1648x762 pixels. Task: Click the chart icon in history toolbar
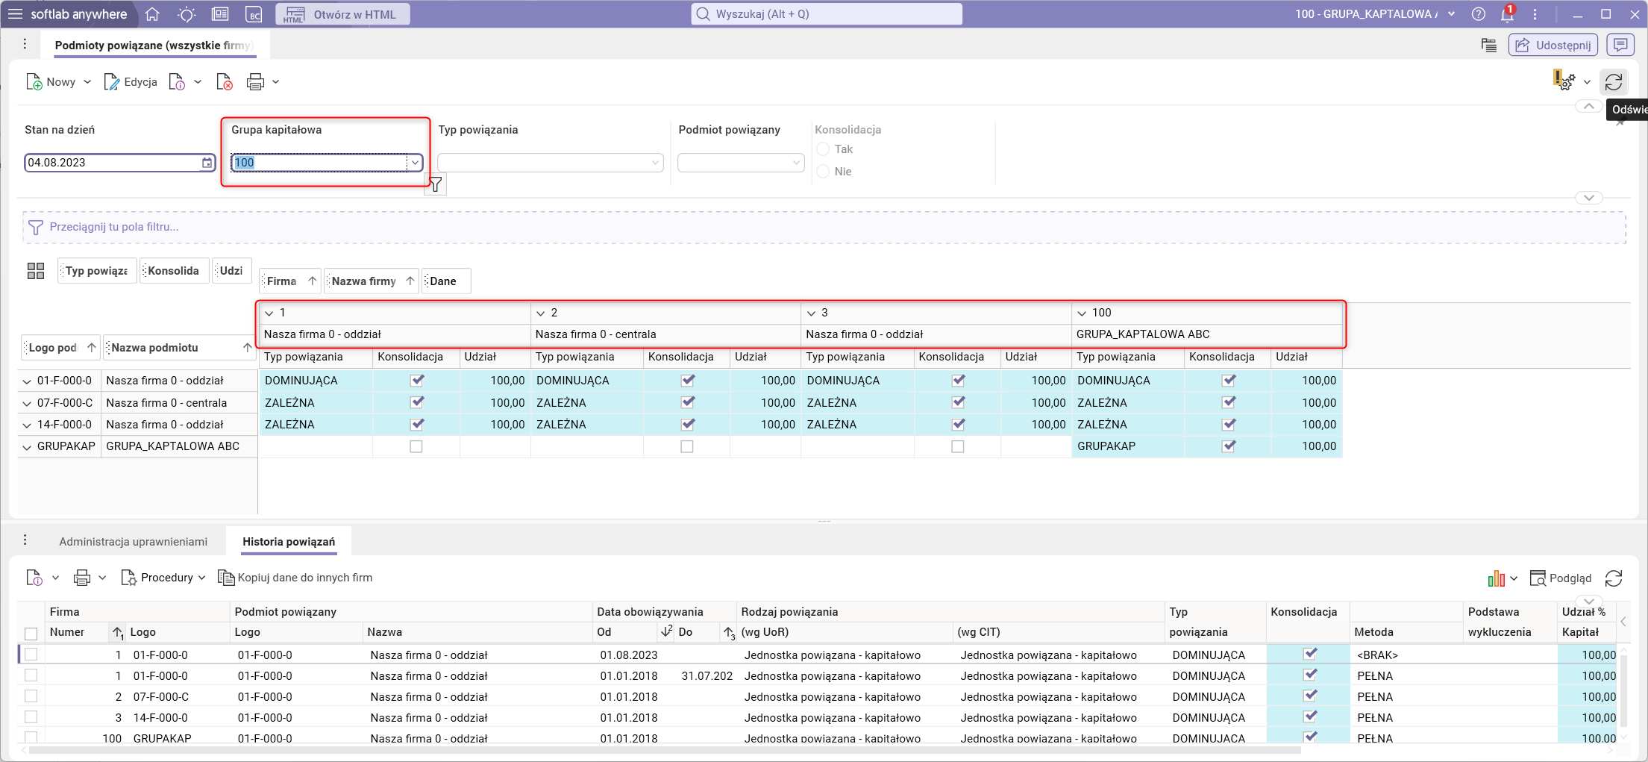point(1496,578)
